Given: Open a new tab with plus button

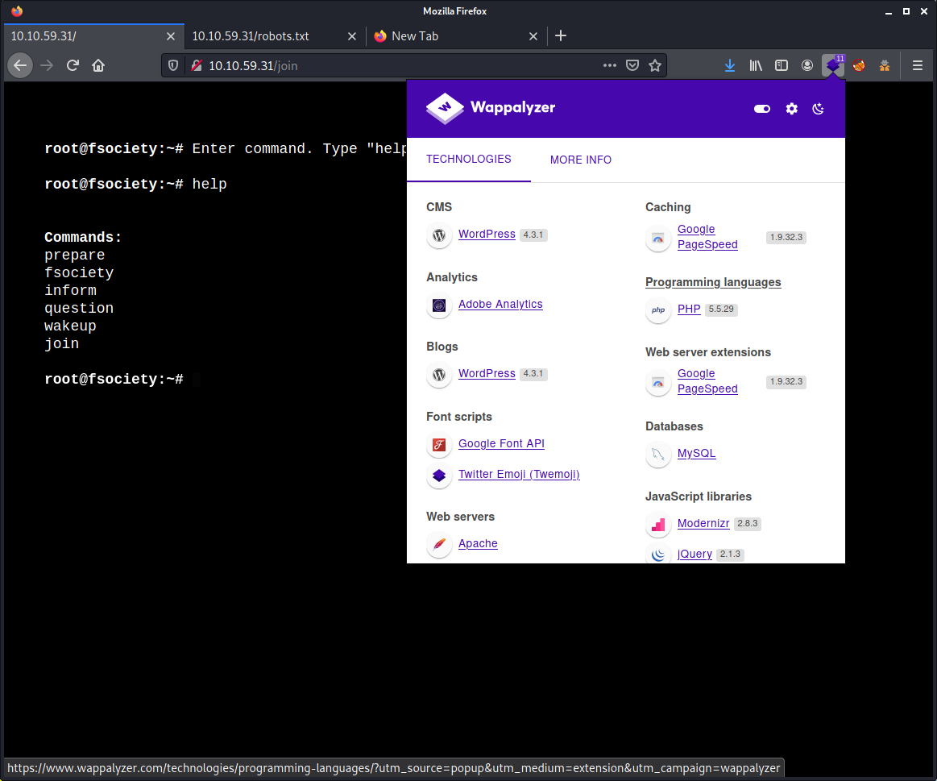Looking at the screenshot, I should click(x=560, y=36).
